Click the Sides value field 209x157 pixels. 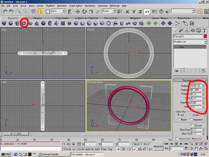(x=196, y=107)
